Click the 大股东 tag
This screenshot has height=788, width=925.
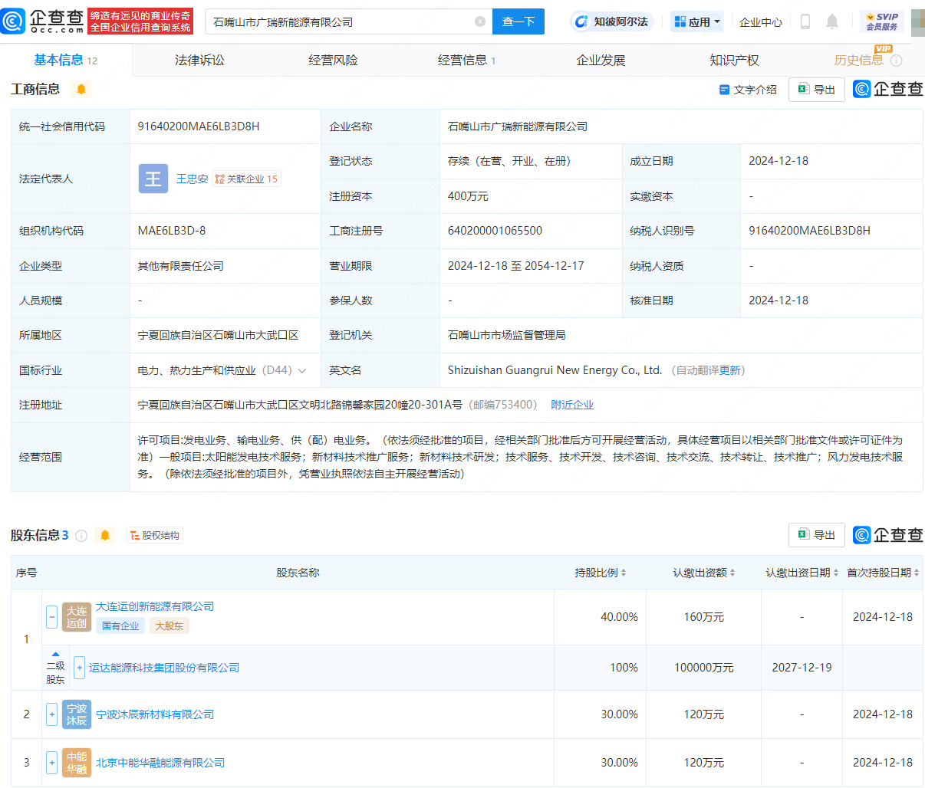[169, 625]
